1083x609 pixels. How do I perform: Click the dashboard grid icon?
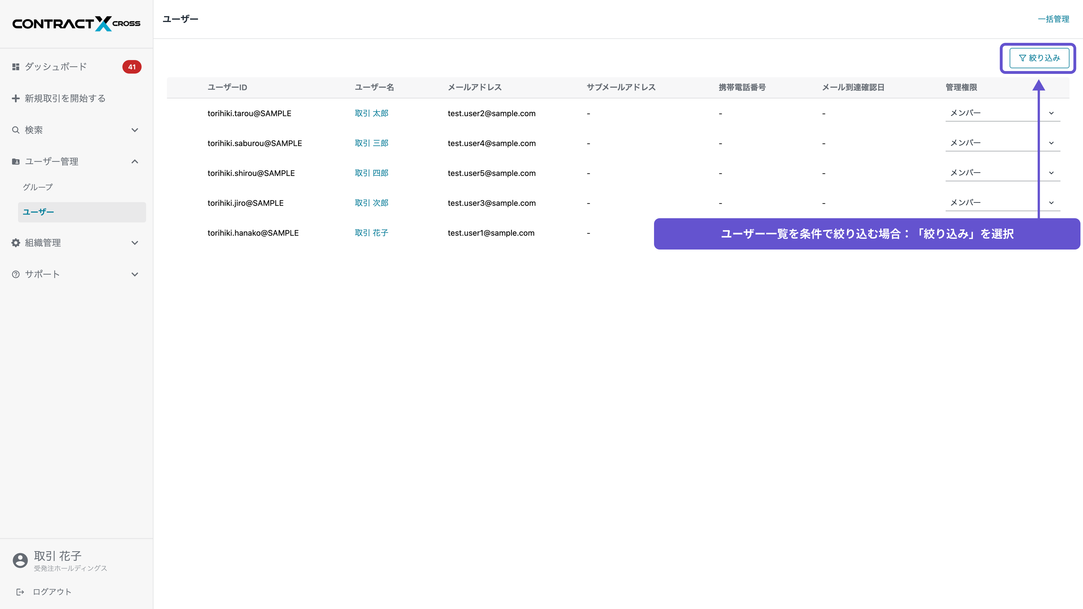[x=16, y=67]
